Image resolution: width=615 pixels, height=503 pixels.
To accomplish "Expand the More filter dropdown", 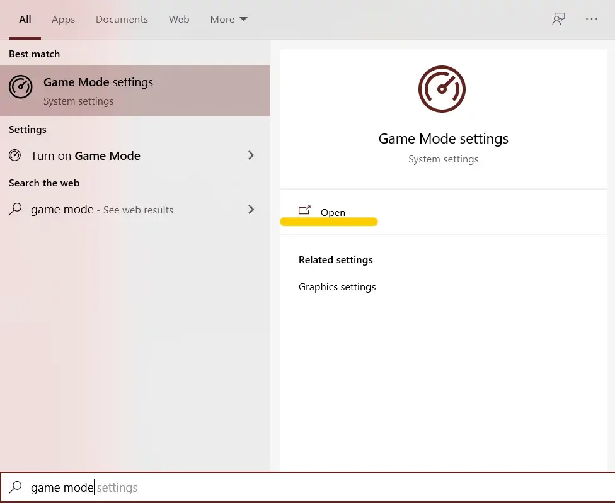I will (229, 19).
